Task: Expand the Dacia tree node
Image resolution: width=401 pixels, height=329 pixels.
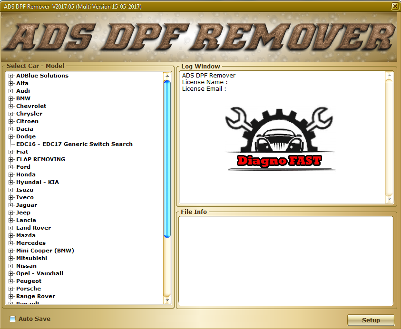Action: (x=11, y=129)
